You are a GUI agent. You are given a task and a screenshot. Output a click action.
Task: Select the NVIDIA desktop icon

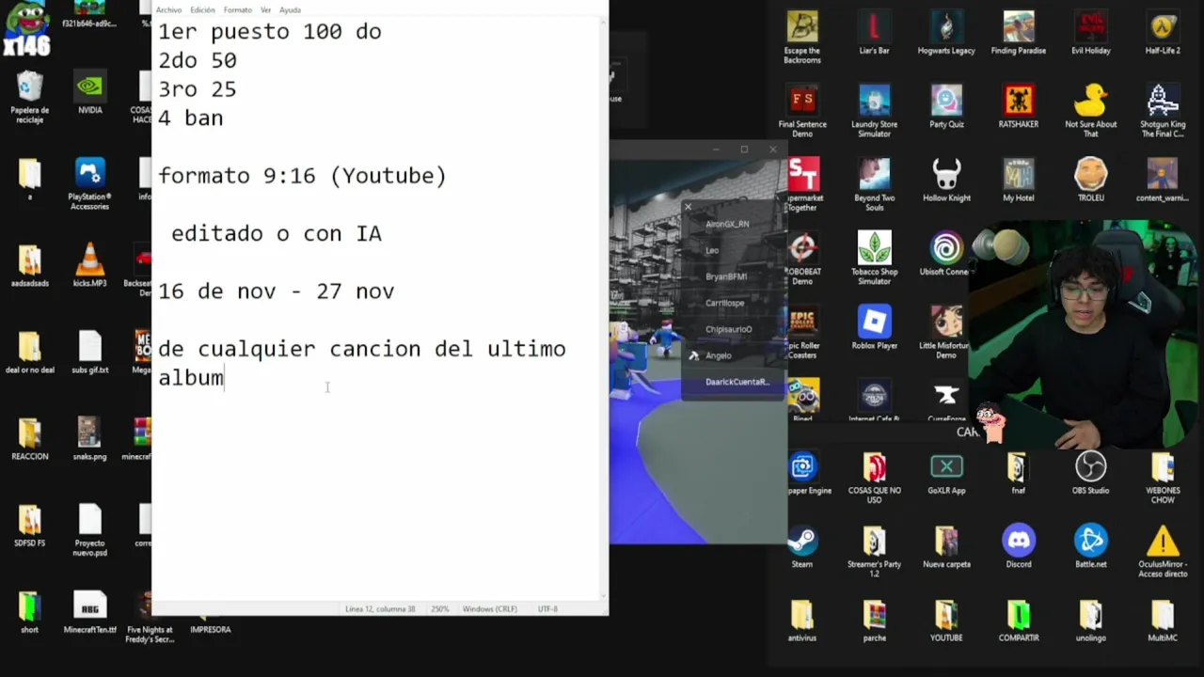tap(89, 94)
